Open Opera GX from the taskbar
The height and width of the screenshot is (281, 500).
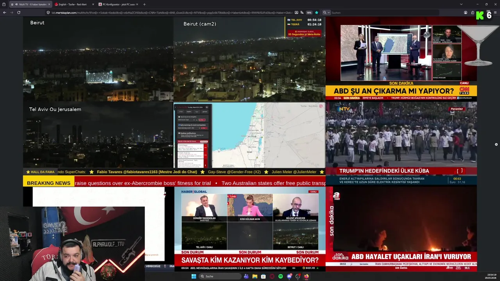point(272,276)
